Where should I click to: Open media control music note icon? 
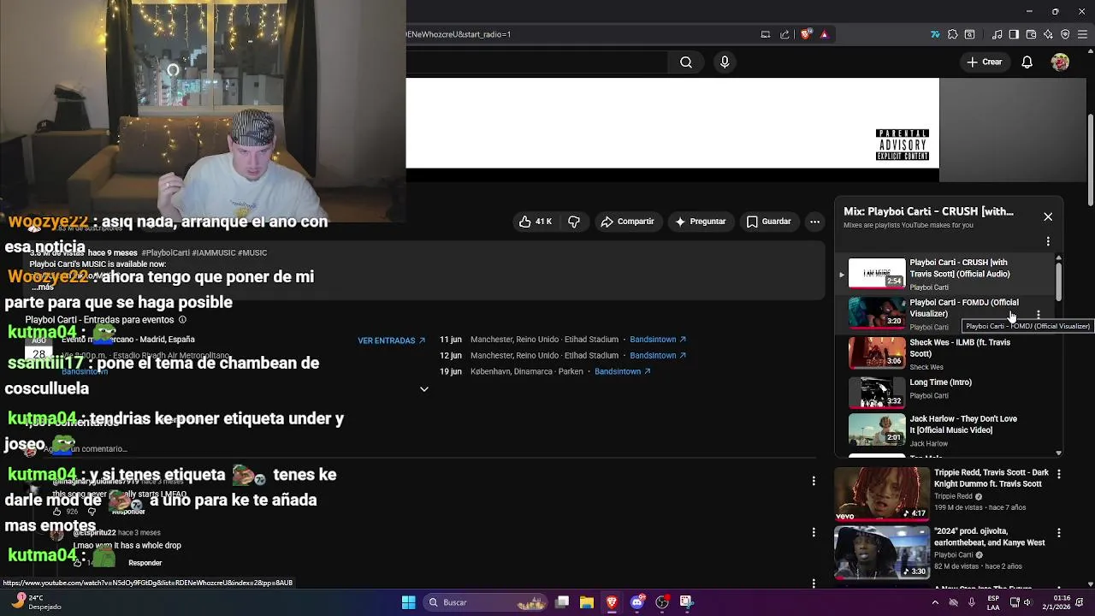click(x=997, y=34)
